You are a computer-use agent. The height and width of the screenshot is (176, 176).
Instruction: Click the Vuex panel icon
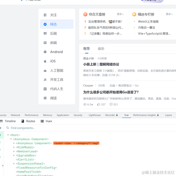tap(42, 121)
